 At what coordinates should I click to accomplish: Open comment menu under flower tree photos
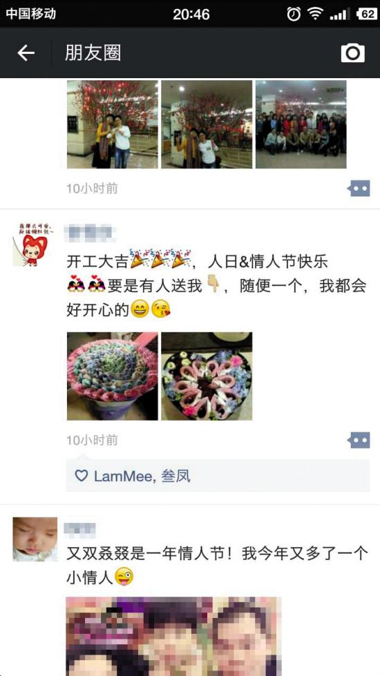click(x=359, y=188)
